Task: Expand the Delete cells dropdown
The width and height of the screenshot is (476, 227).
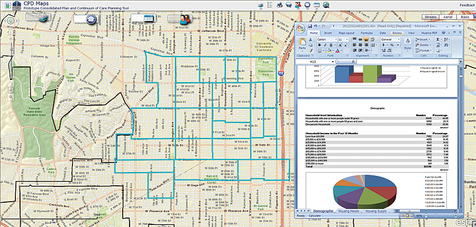Action: tap(431, 45)
